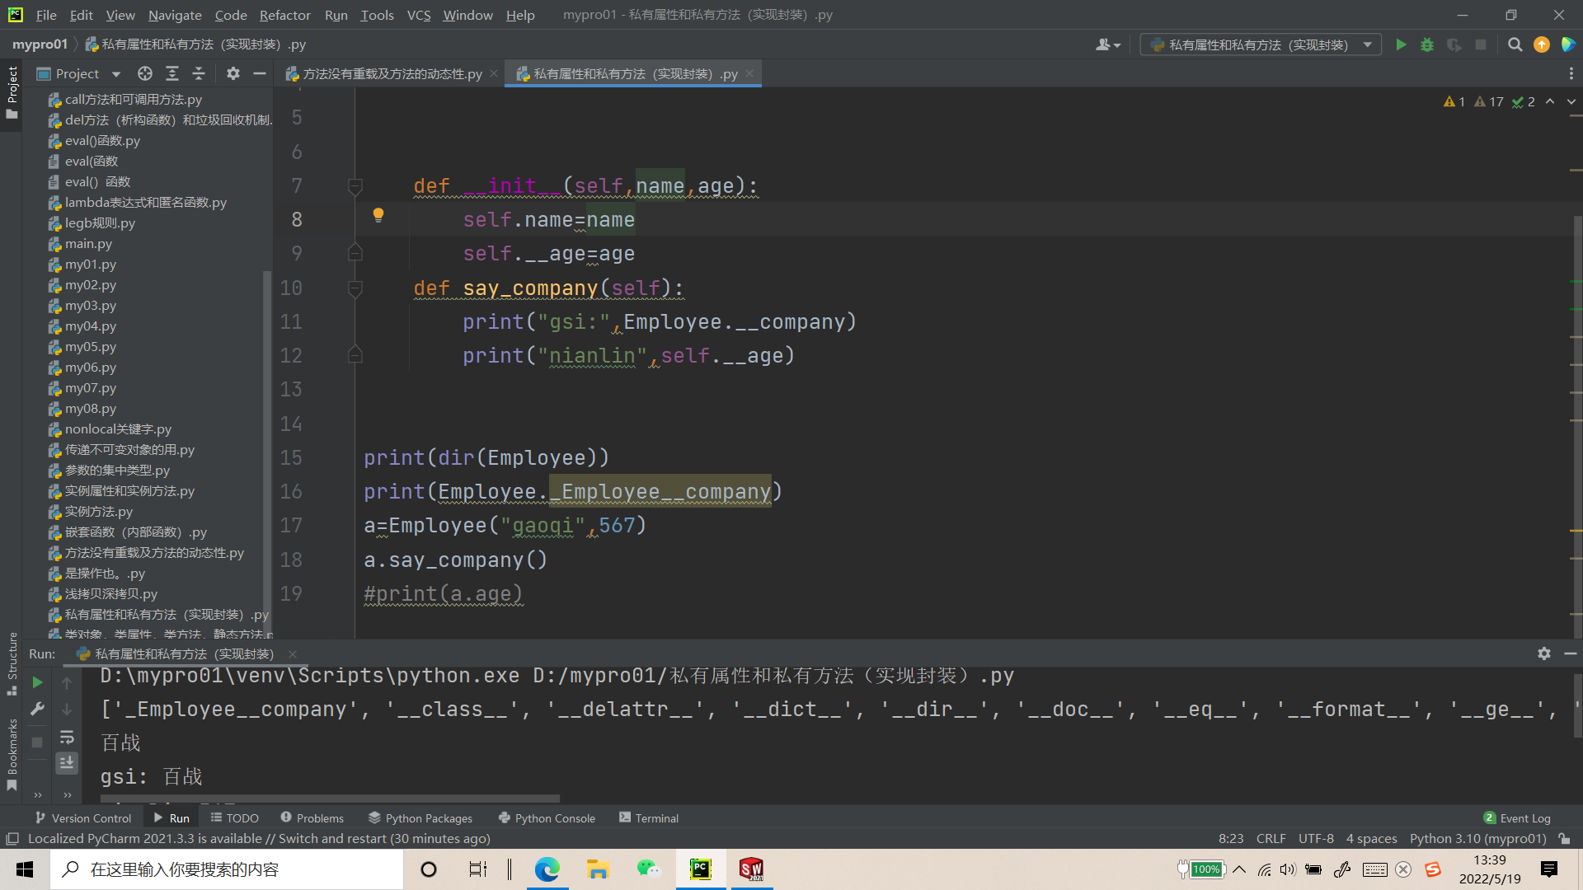Open the user account icon in toolbar
The width and height of the screenshot is (1583, 890).
(1107, 44)
